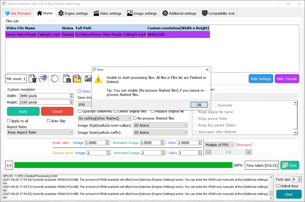
Task: Enable the Unlimit lines checkbox
Action: [x=278, y=186]
